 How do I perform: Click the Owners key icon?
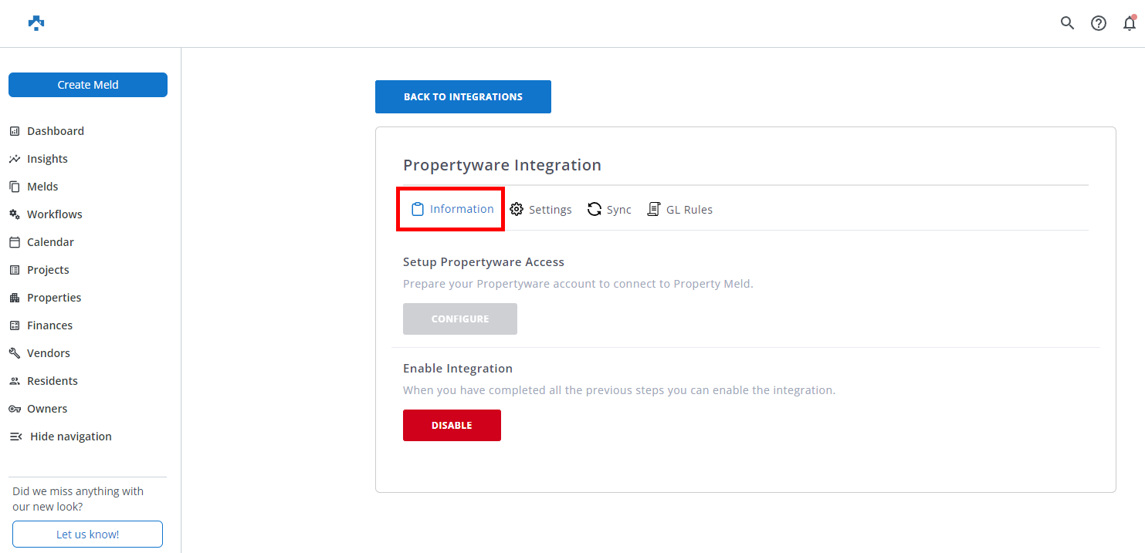pos(15,409)
